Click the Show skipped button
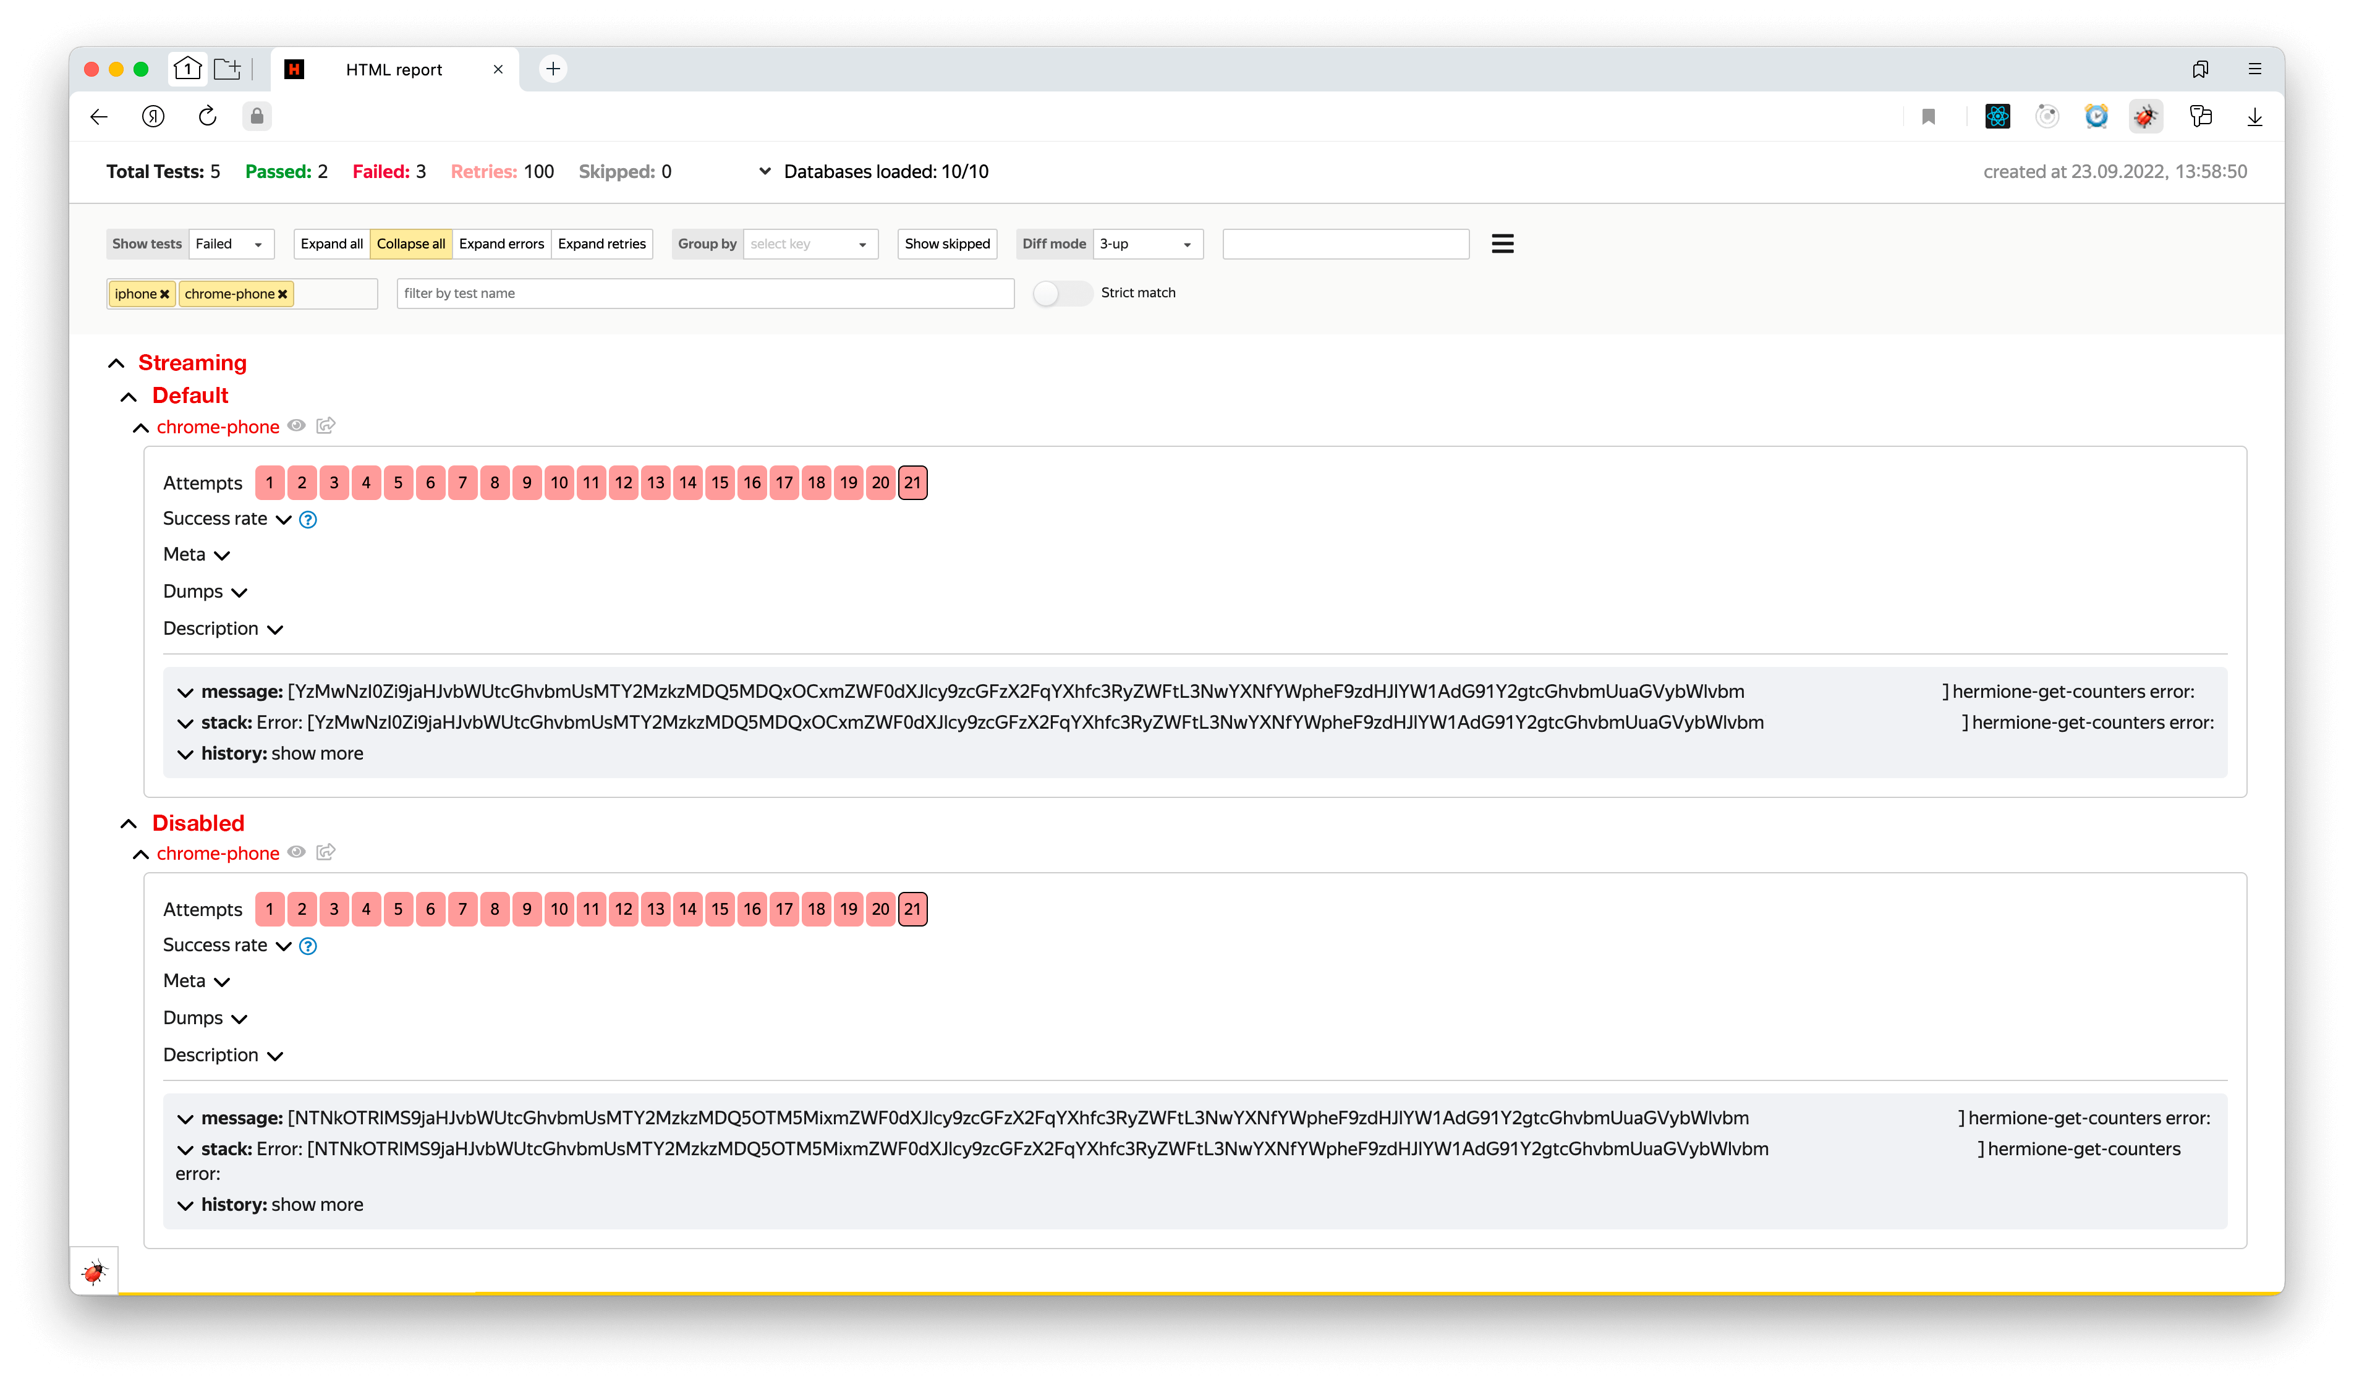Viewport: 2354px width, 1387px height. 946,244
